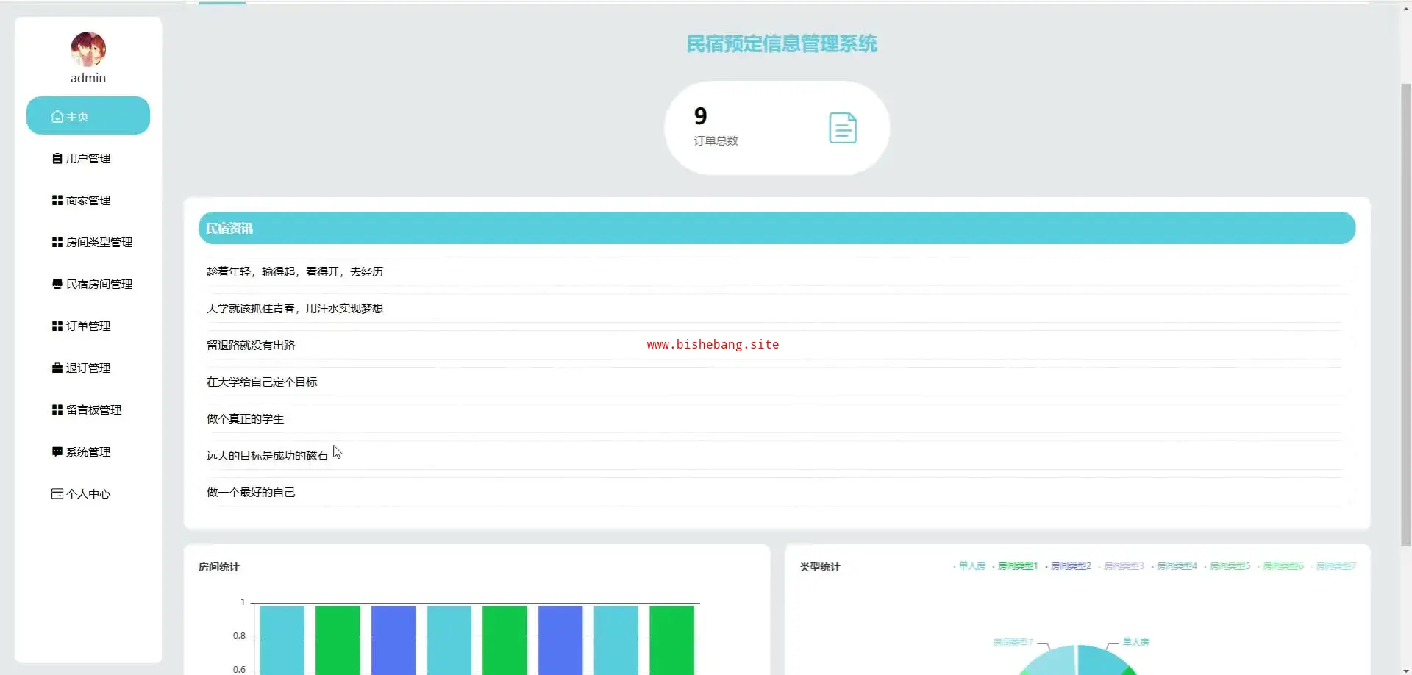The width and height of the screenshot is (1412, 675).
Task: Toggle the 房间类型6 legend item
Action: tap(1280, 566)
